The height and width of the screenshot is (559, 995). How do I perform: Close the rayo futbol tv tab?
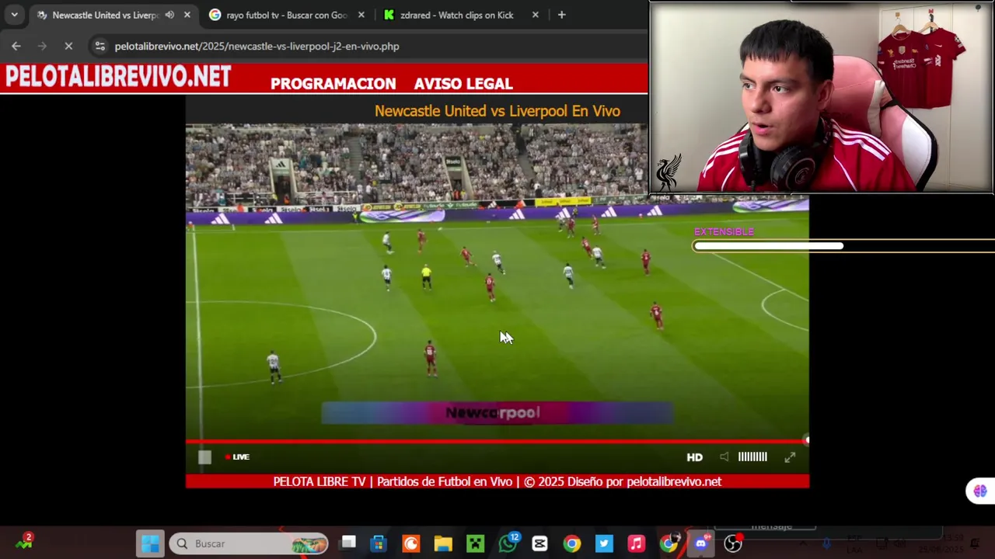(x=361, y=15)
